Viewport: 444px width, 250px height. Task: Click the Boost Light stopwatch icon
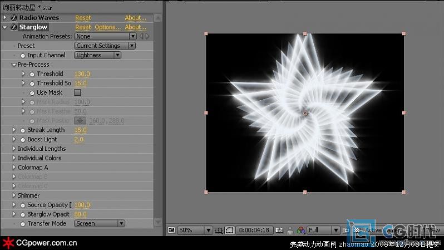(23, 140)
